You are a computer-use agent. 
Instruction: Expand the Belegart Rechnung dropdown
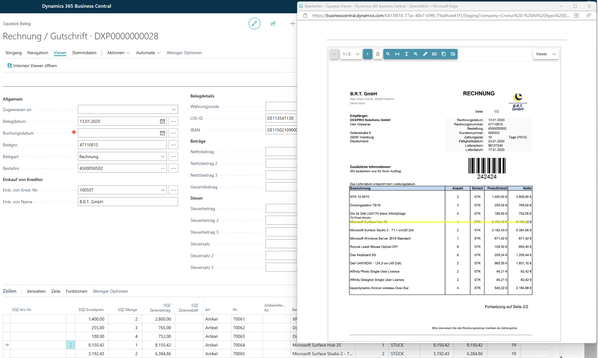[163, 157]
